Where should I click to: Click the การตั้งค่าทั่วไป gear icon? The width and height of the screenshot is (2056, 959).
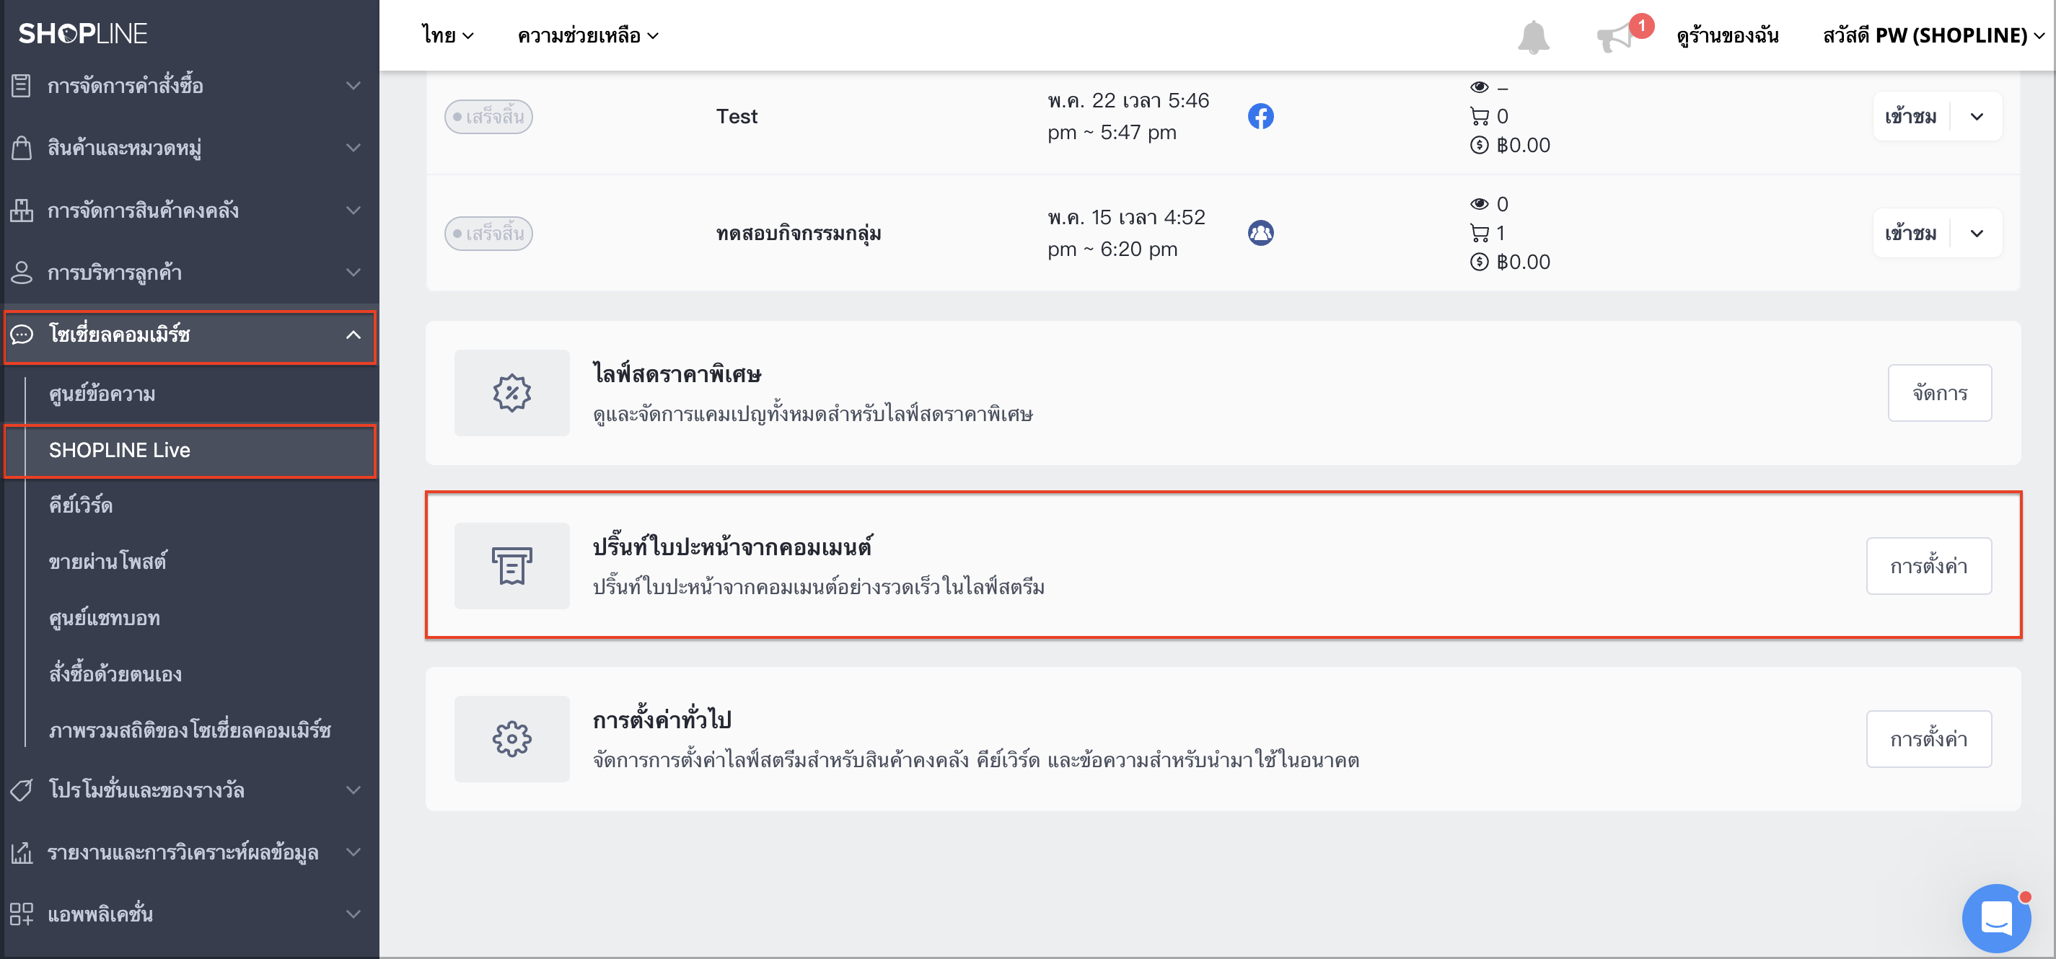pos(511,739)
